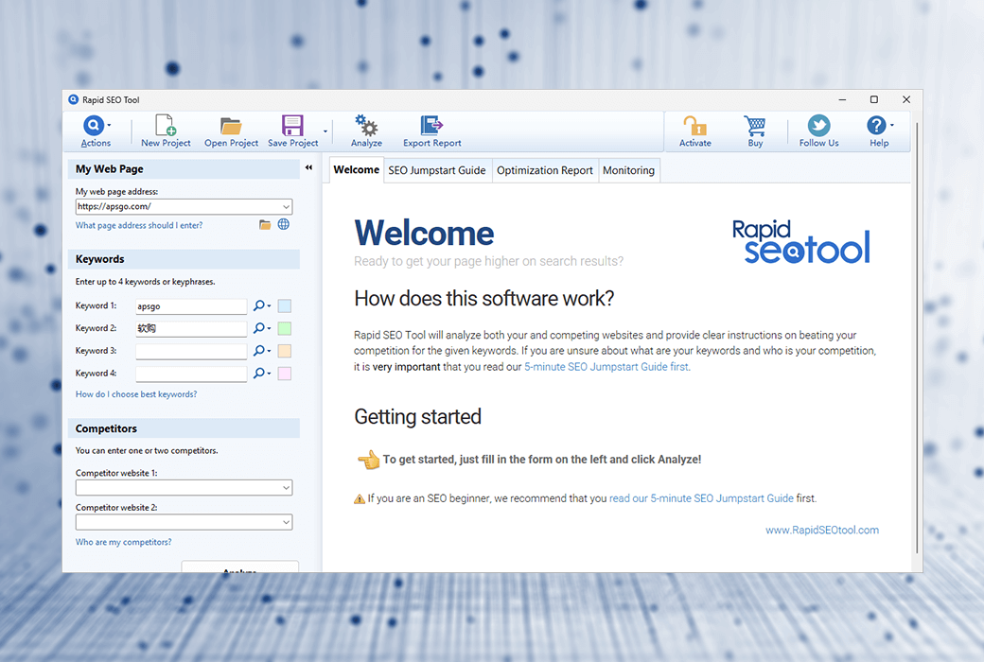The width and height of the screenshot is (984, 662).
Task: Click the empty Keyword 4 field
Action: (191, 374)
